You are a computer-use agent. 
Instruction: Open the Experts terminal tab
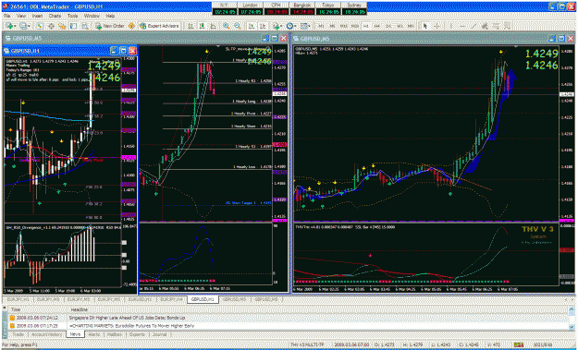pyautogui.click(x=136, y=335)
